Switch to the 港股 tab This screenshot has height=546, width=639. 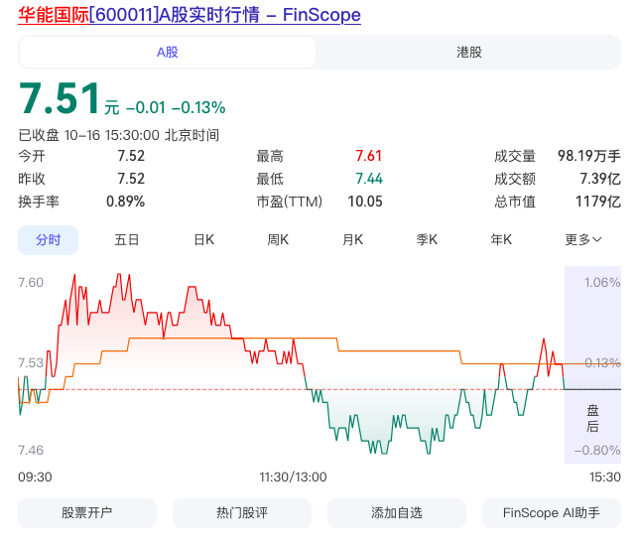[468, 53]
